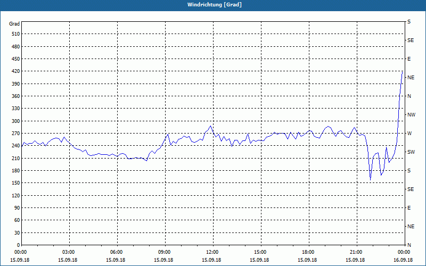Select the 450 left axis label
The height and width of the screenshot is (266, 426).
coord(16,59)
